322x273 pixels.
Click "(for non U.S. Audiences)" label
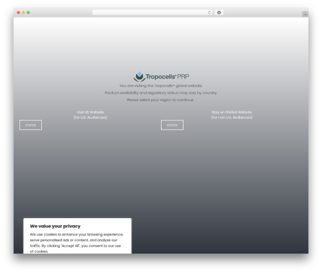(x=232, y=117)
